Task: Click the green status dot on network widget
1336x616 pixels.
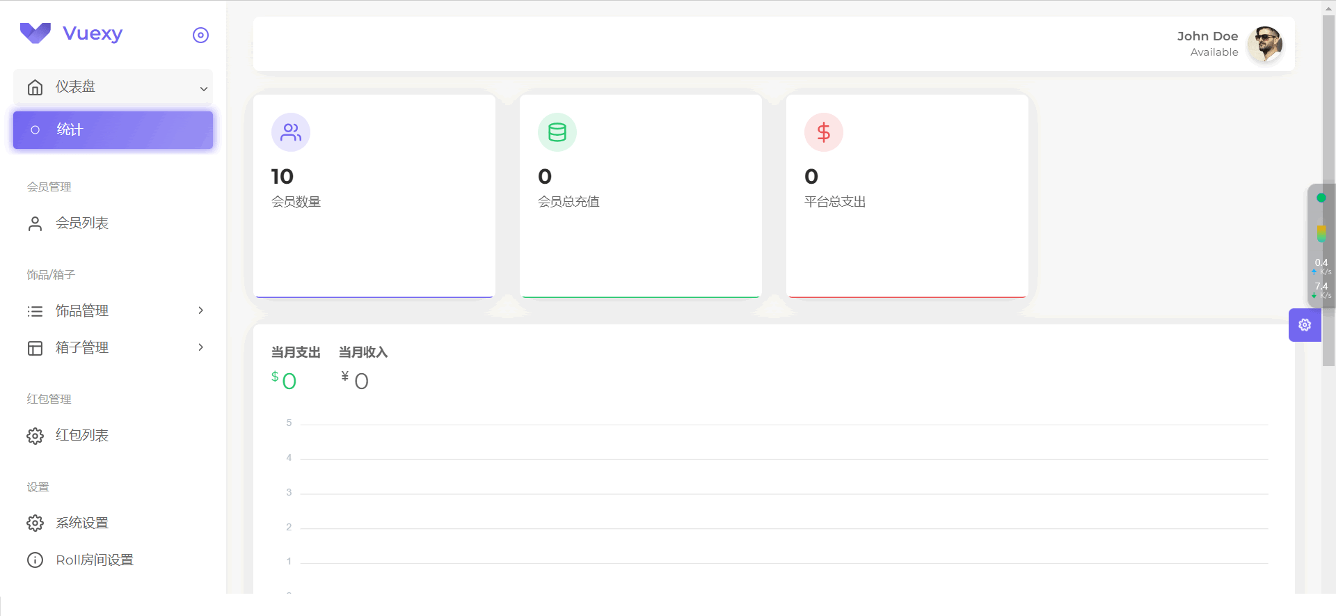Action: point(1321,198)
